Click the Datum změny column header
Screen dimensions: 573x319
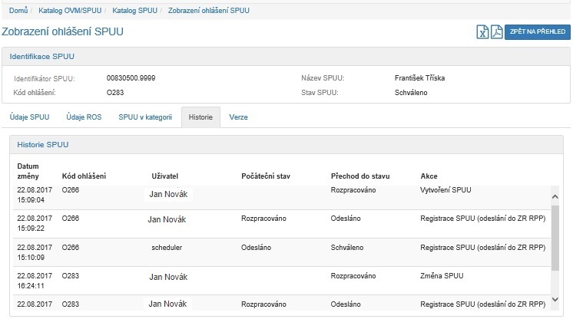coord(28,171)
